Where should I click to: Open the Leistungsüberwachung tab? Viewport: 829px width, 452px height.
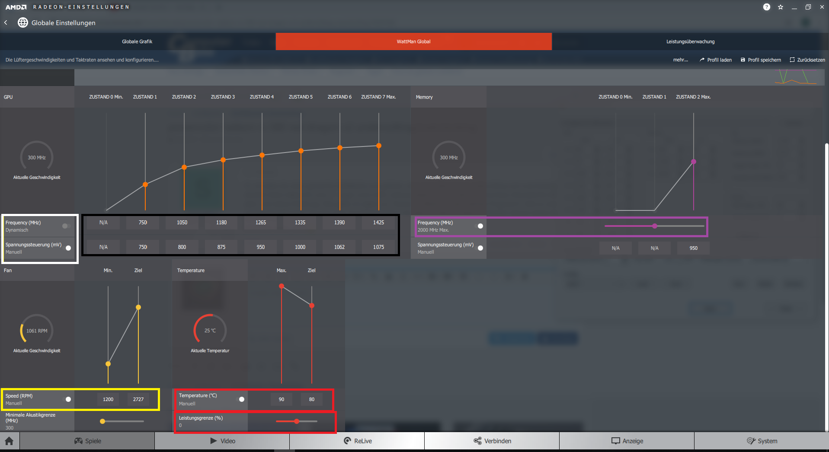690,41
